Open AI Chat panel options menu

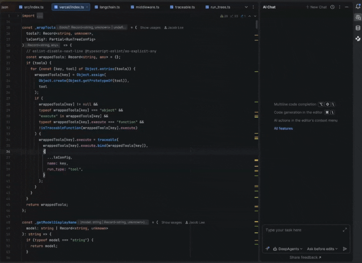[x=340, y=7]
